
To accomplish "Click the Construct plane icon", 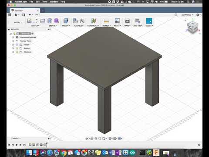I will pyautogui.click(x=93, y=21).
